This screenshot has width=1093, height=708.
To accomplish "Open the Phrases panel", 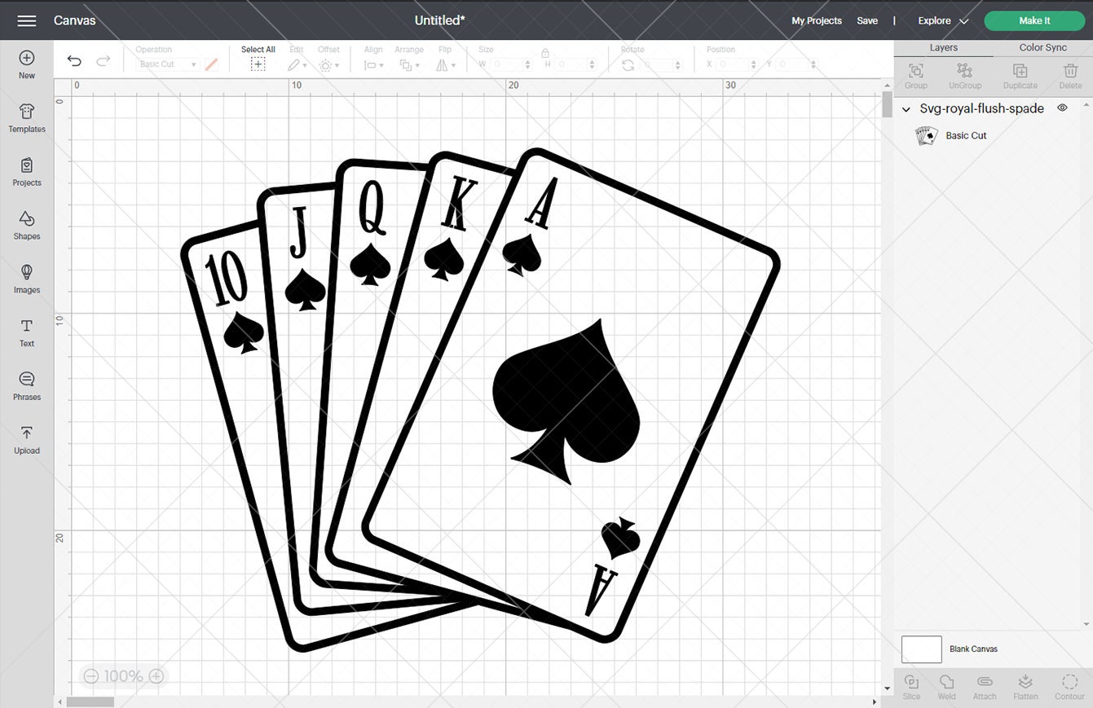I will 27,385.
